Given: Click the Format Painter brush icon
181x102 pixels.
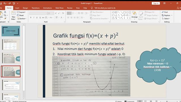Looking at the screenshot, I should pyautogui.click(x=5, y=18).
